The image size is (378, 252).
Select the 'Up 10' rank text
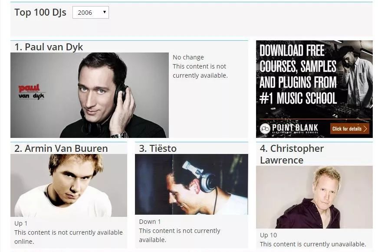click(268, 235)
